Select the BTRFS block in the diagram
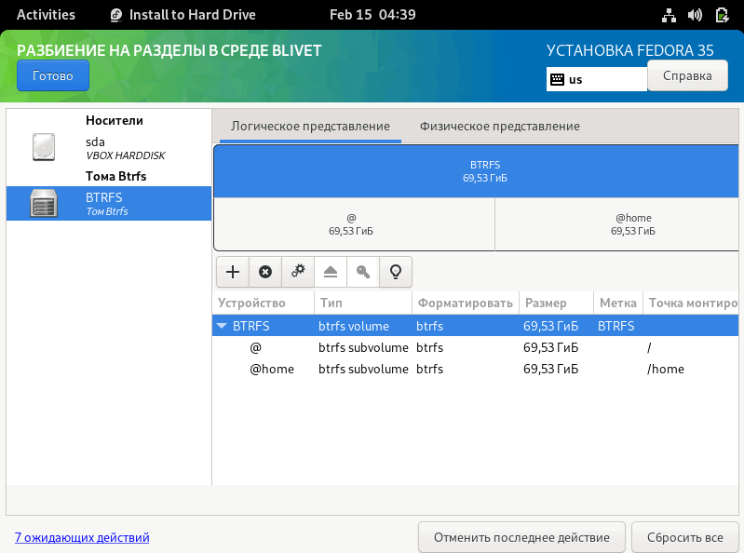Screen dimensions: 744x553 [476, 171]
